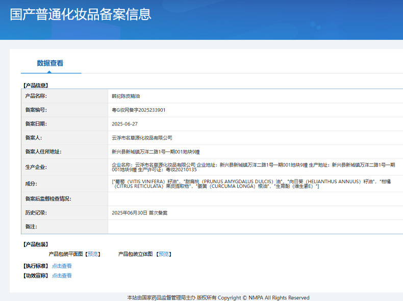The image size is (403, 301).
Task: Click filer name 云浮市名草源化妆品有限公司
Action: click(142, 138)
